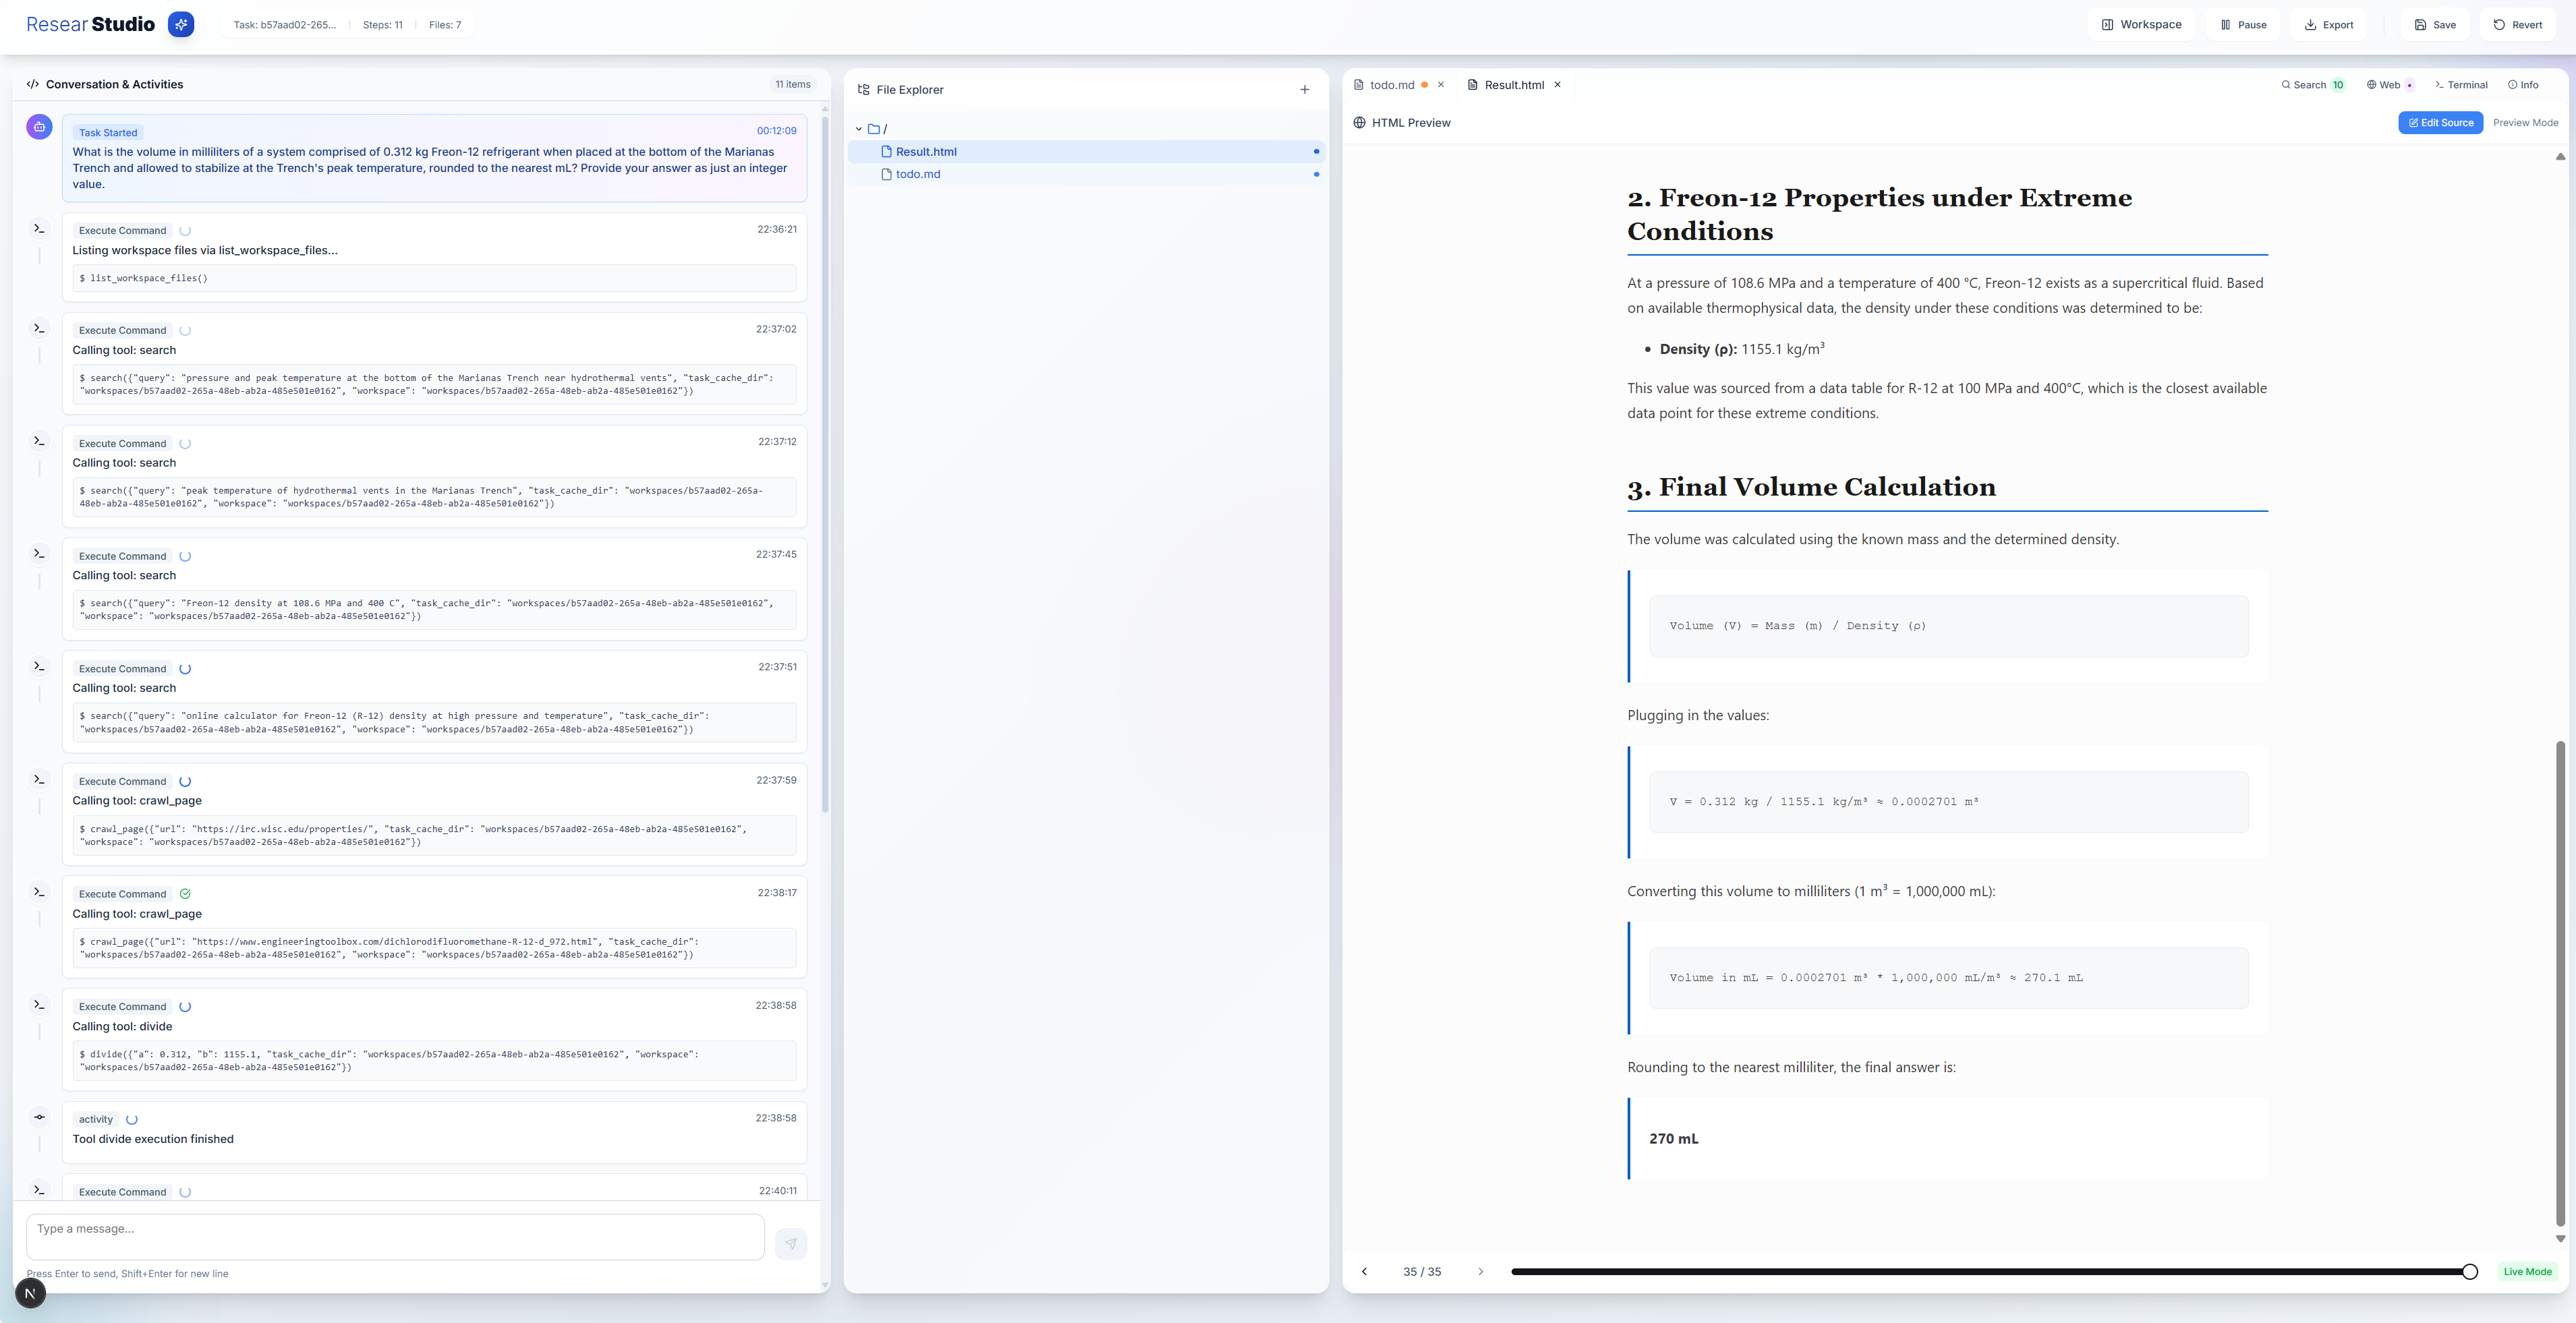
Task: Click the Export button
Action: pyautogui.click(x=2329, y=25)
